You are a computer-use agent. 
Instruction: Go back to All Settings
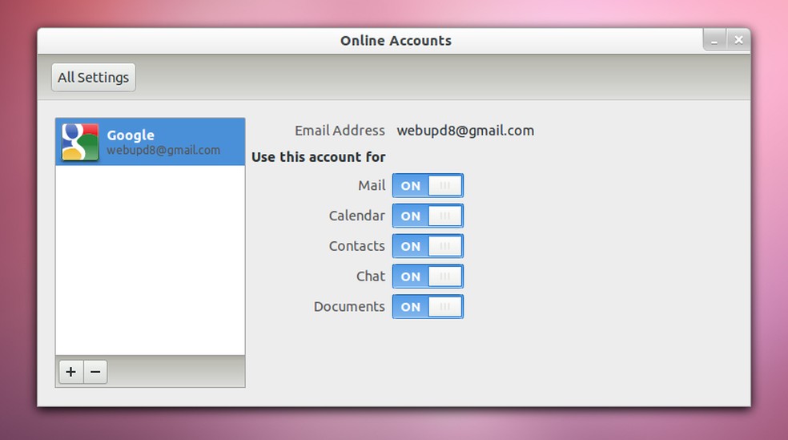(94, 78)
